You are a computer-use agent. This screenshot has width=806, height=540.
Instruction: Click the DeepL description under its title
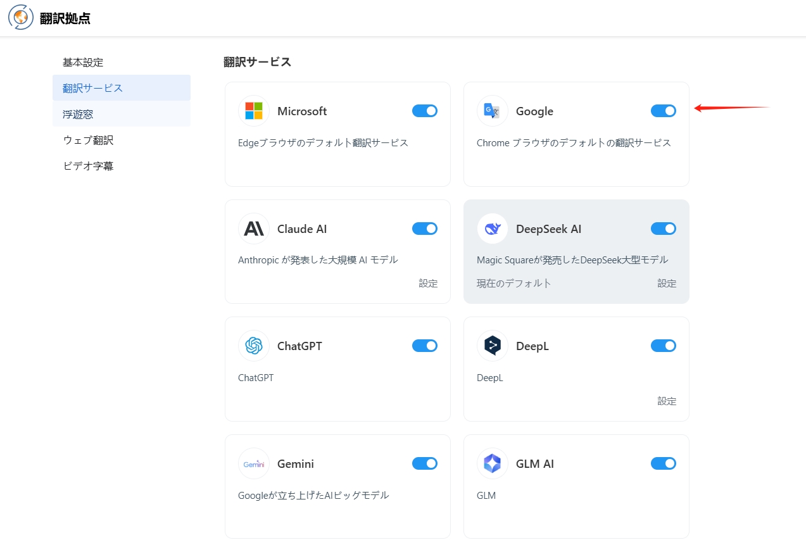click(490, 378)
